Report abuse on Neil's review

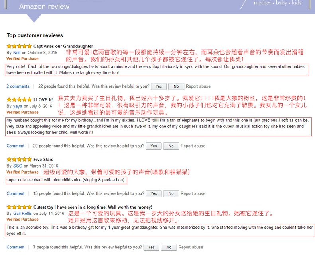pos(198,86)
